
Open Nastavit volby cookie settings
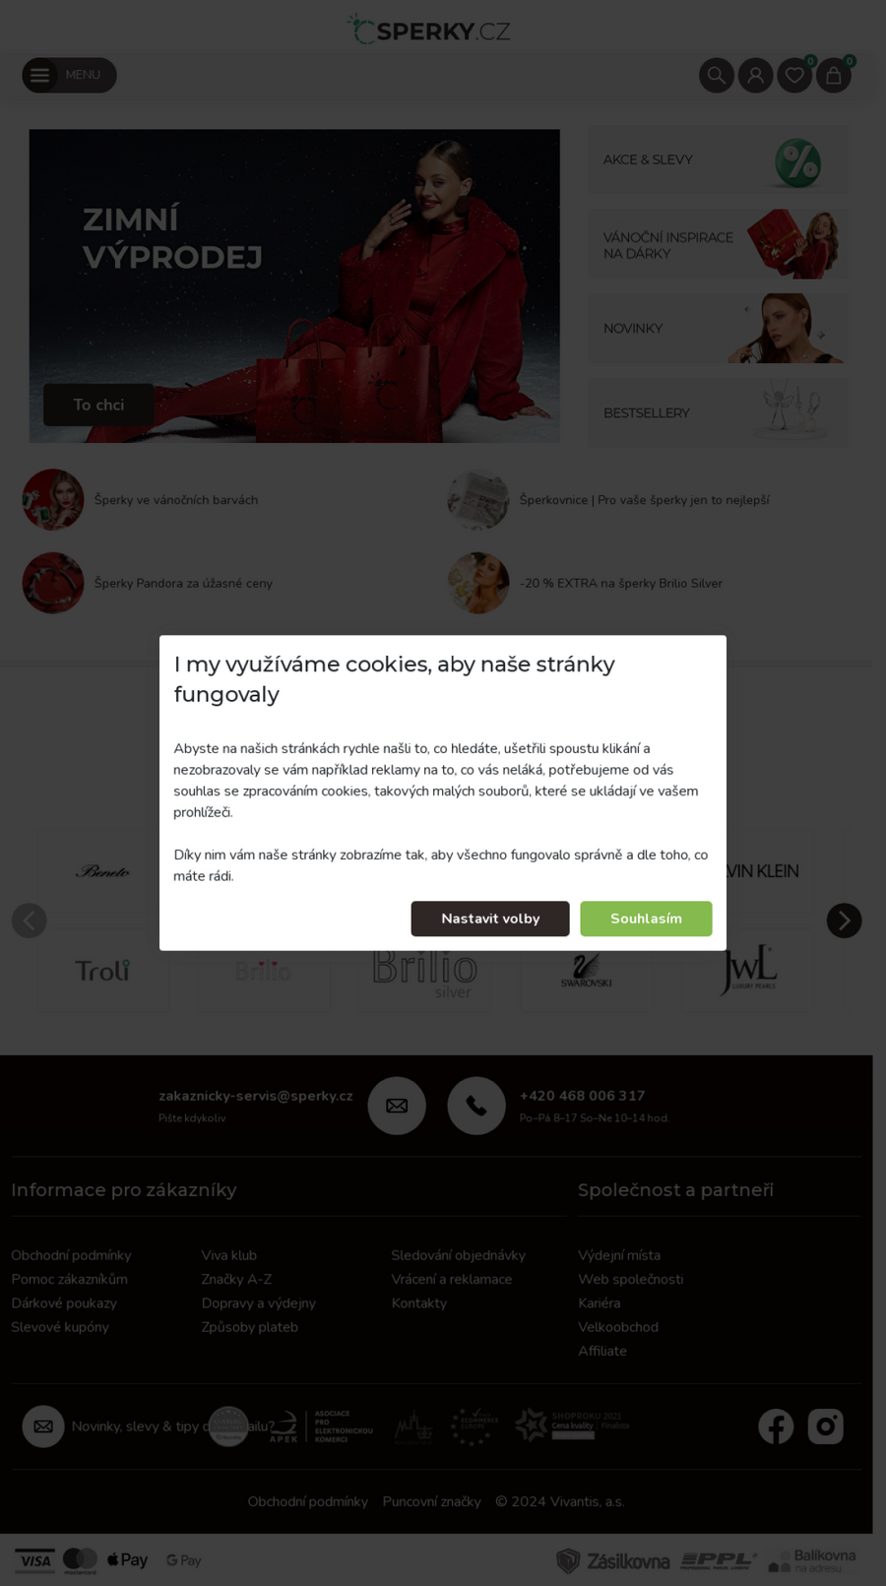point(490,919)
